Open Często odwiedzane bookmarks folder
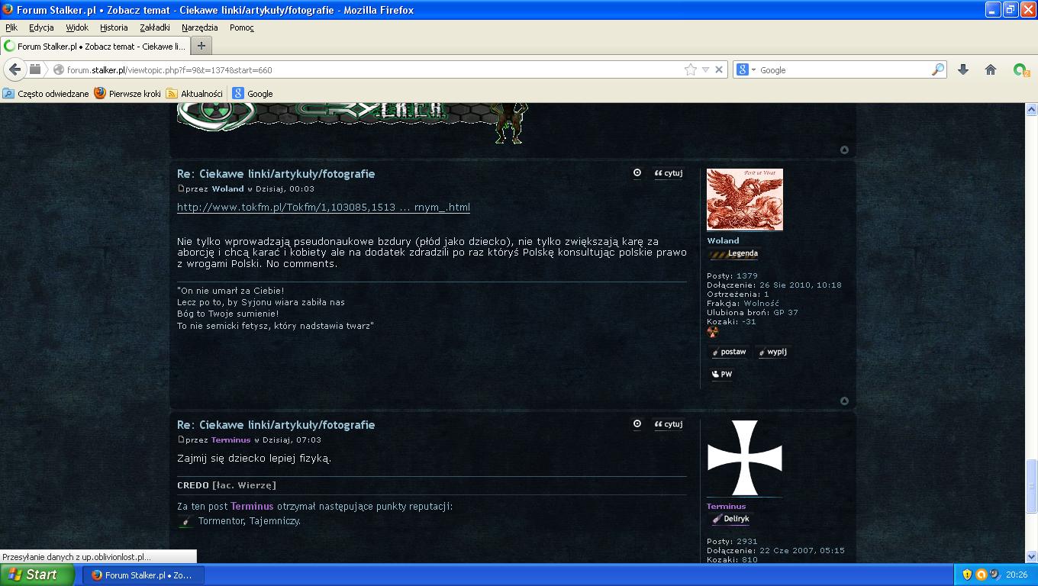1038x586 pixels. [47, 93]
